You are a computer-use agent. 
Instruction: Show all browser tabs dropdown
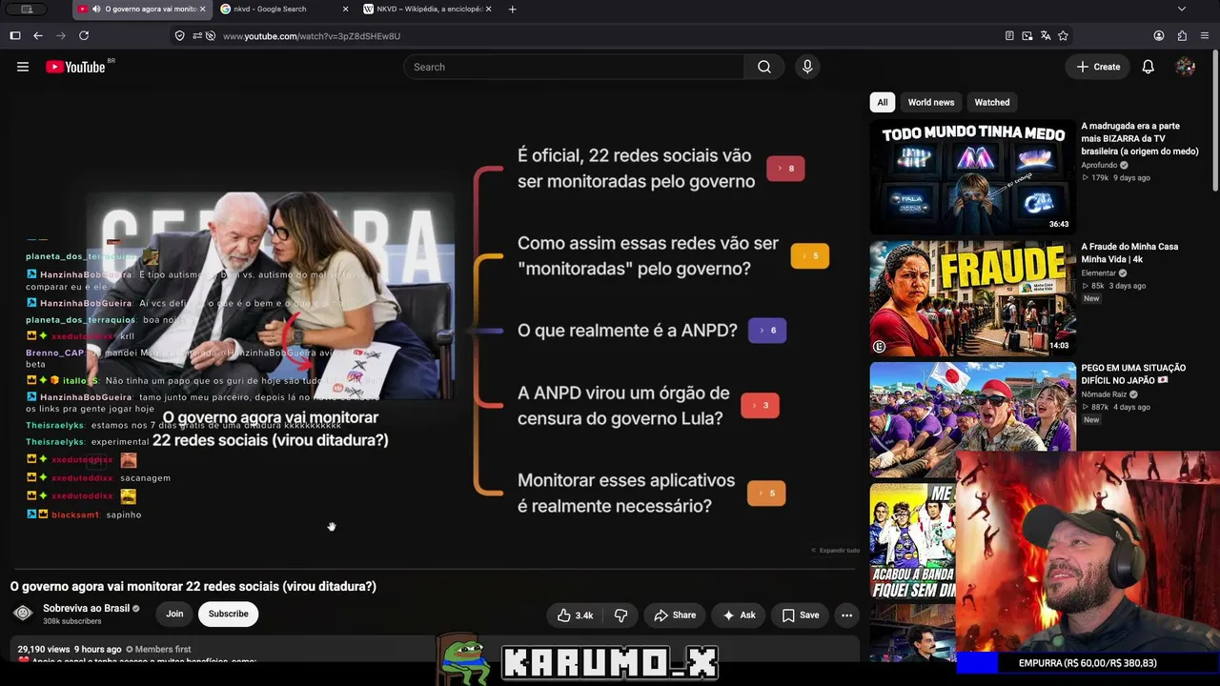[x=1182, y=10]
